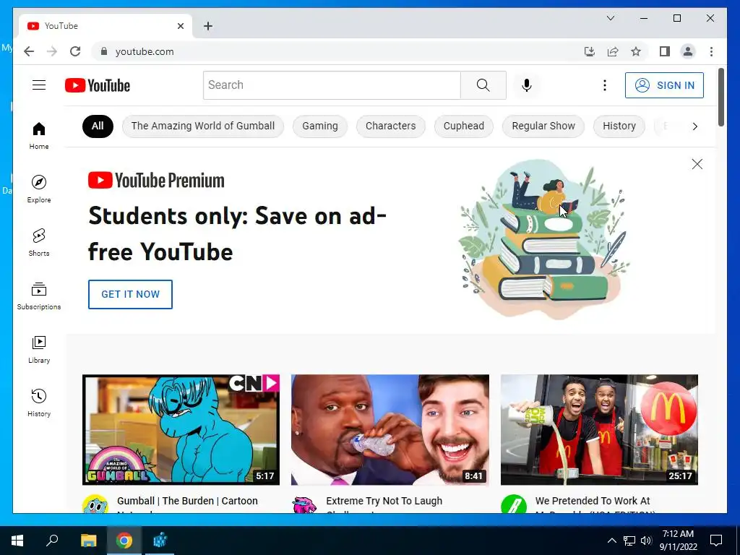Open Chrome tab search chevron
Viewport: 740px width, 555px height.
610,18
